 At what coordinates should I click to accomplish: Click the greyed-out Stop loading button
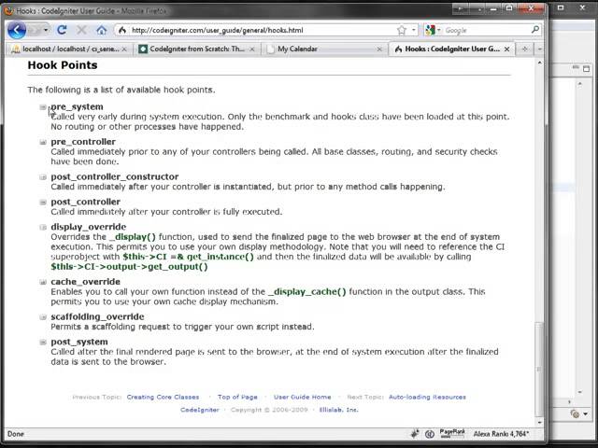point(81,30)
